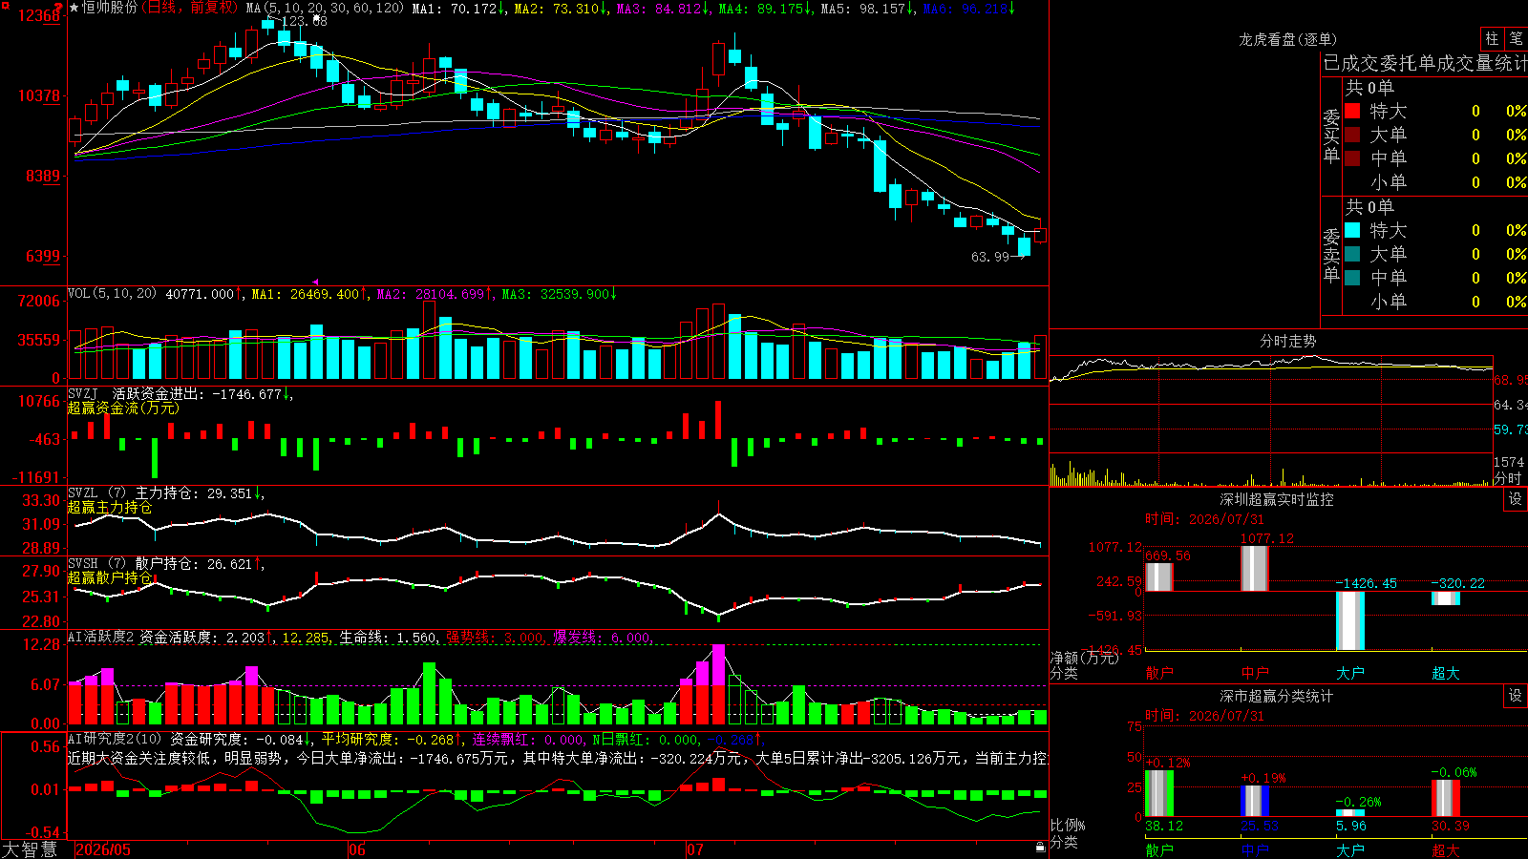Click the cyan 特大 swatch under 委卖单
1528x859 pixels.
(1352, 230)
